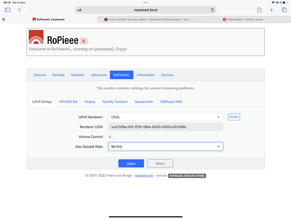
Task: Go back to previous page
Action: (20, 10)
